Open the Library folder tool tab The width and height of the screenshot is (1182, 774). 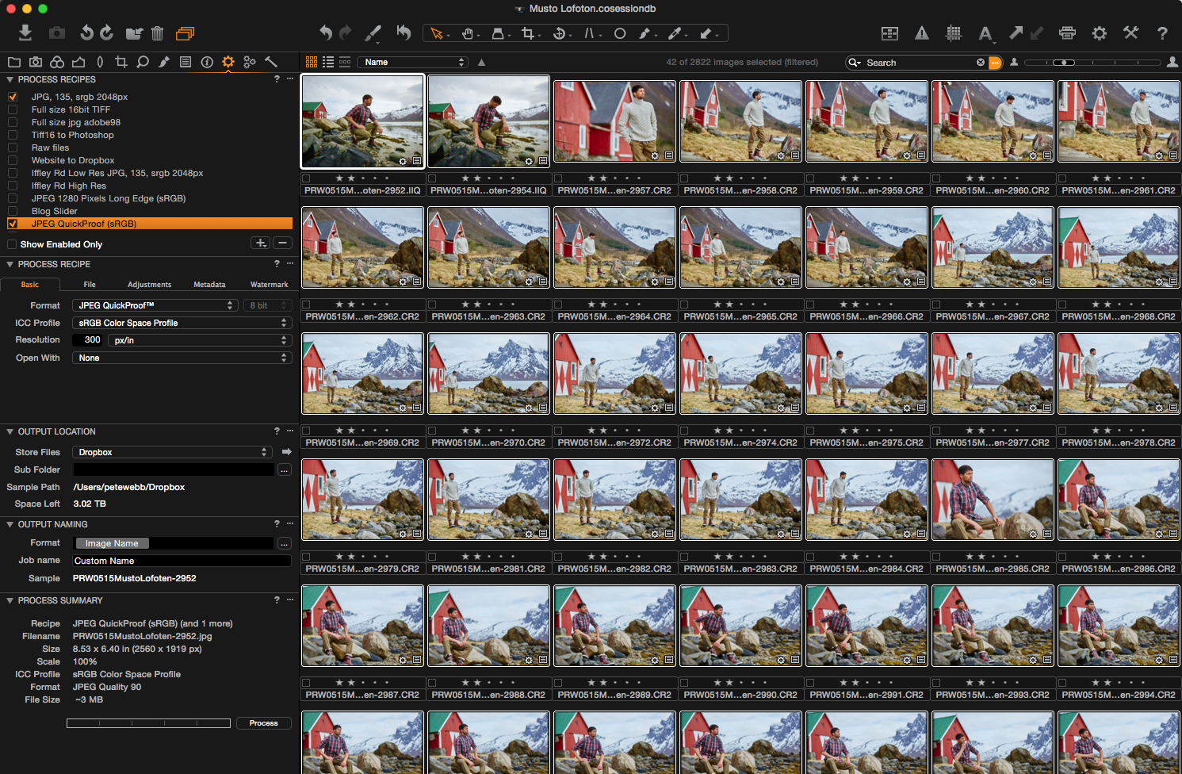pyautogui.click(x=14, y=62)
